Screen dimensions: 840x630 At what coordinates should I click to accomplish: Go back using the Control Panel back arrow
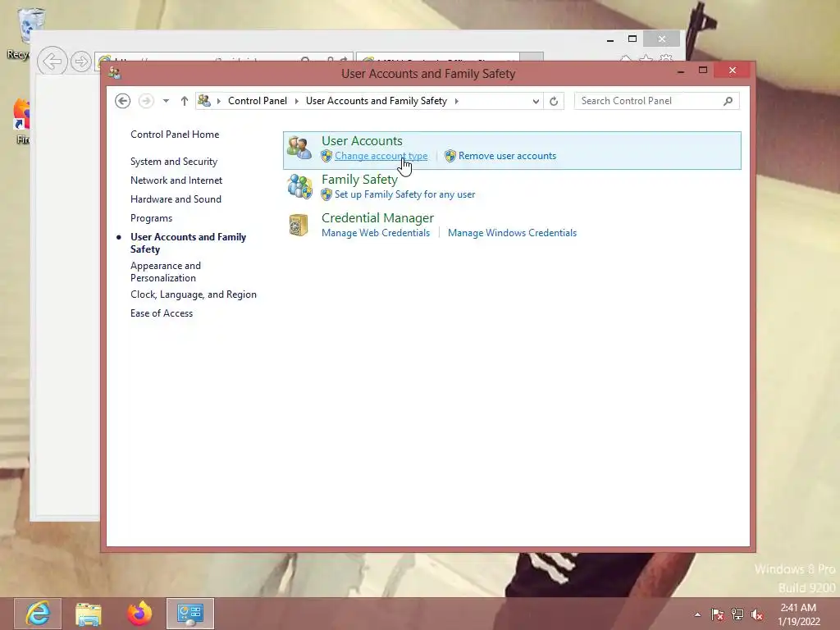click(x=123, y=101)
